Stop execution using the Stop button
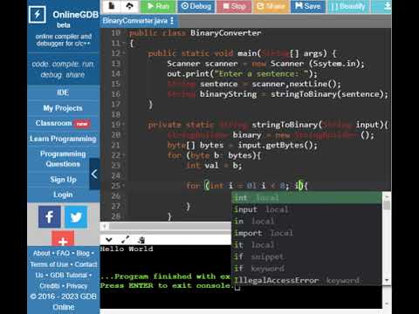Viewport: 419px width, 314px height. 234,6
